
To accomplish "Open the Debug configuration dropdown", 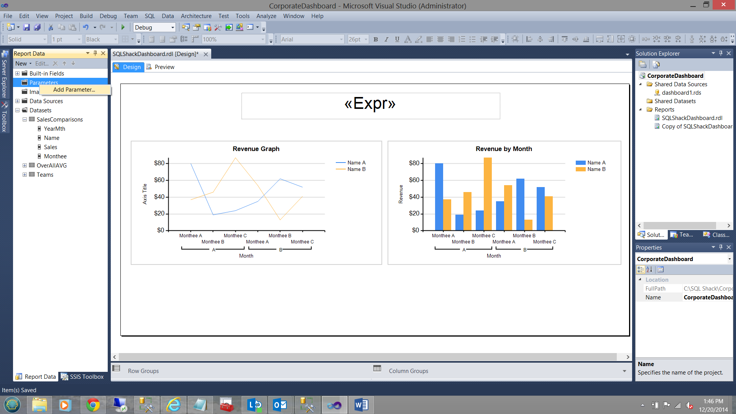I will point(172,27).
